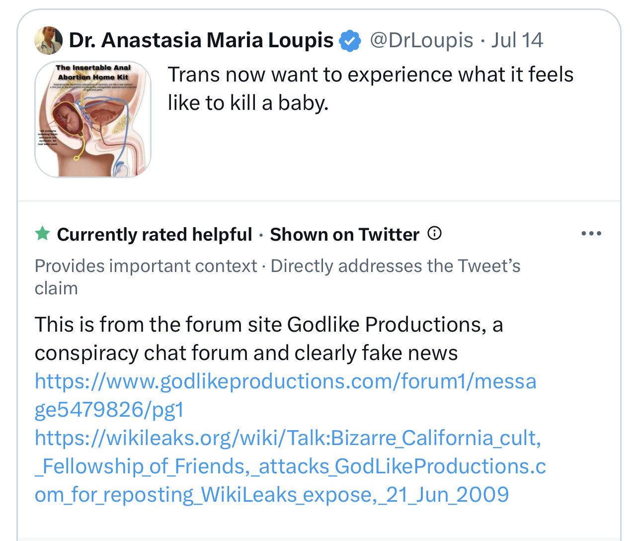
Task: Click the tweet text starting with Trans now
Action: tap(370, 89)
